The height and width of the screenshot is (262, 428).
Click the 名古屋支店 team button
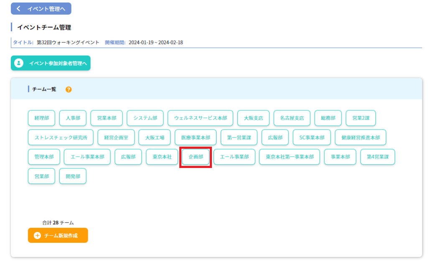coord(292,118)
